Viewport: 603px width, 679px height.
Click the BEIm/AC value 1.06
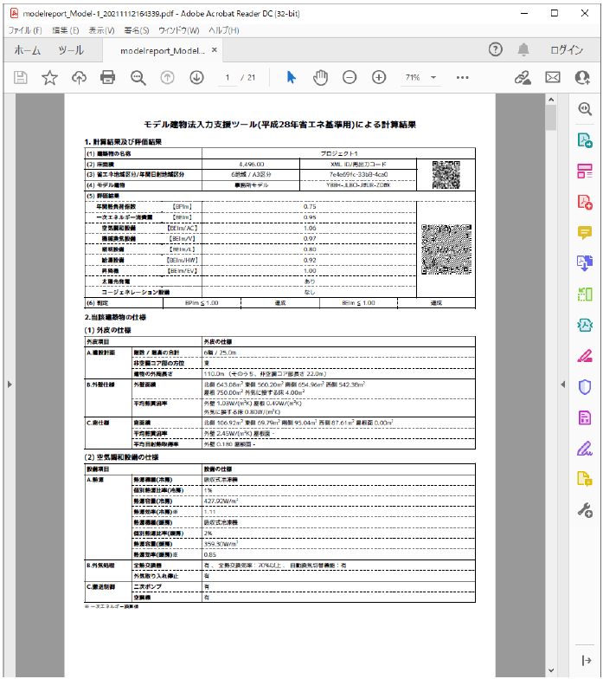310,228
